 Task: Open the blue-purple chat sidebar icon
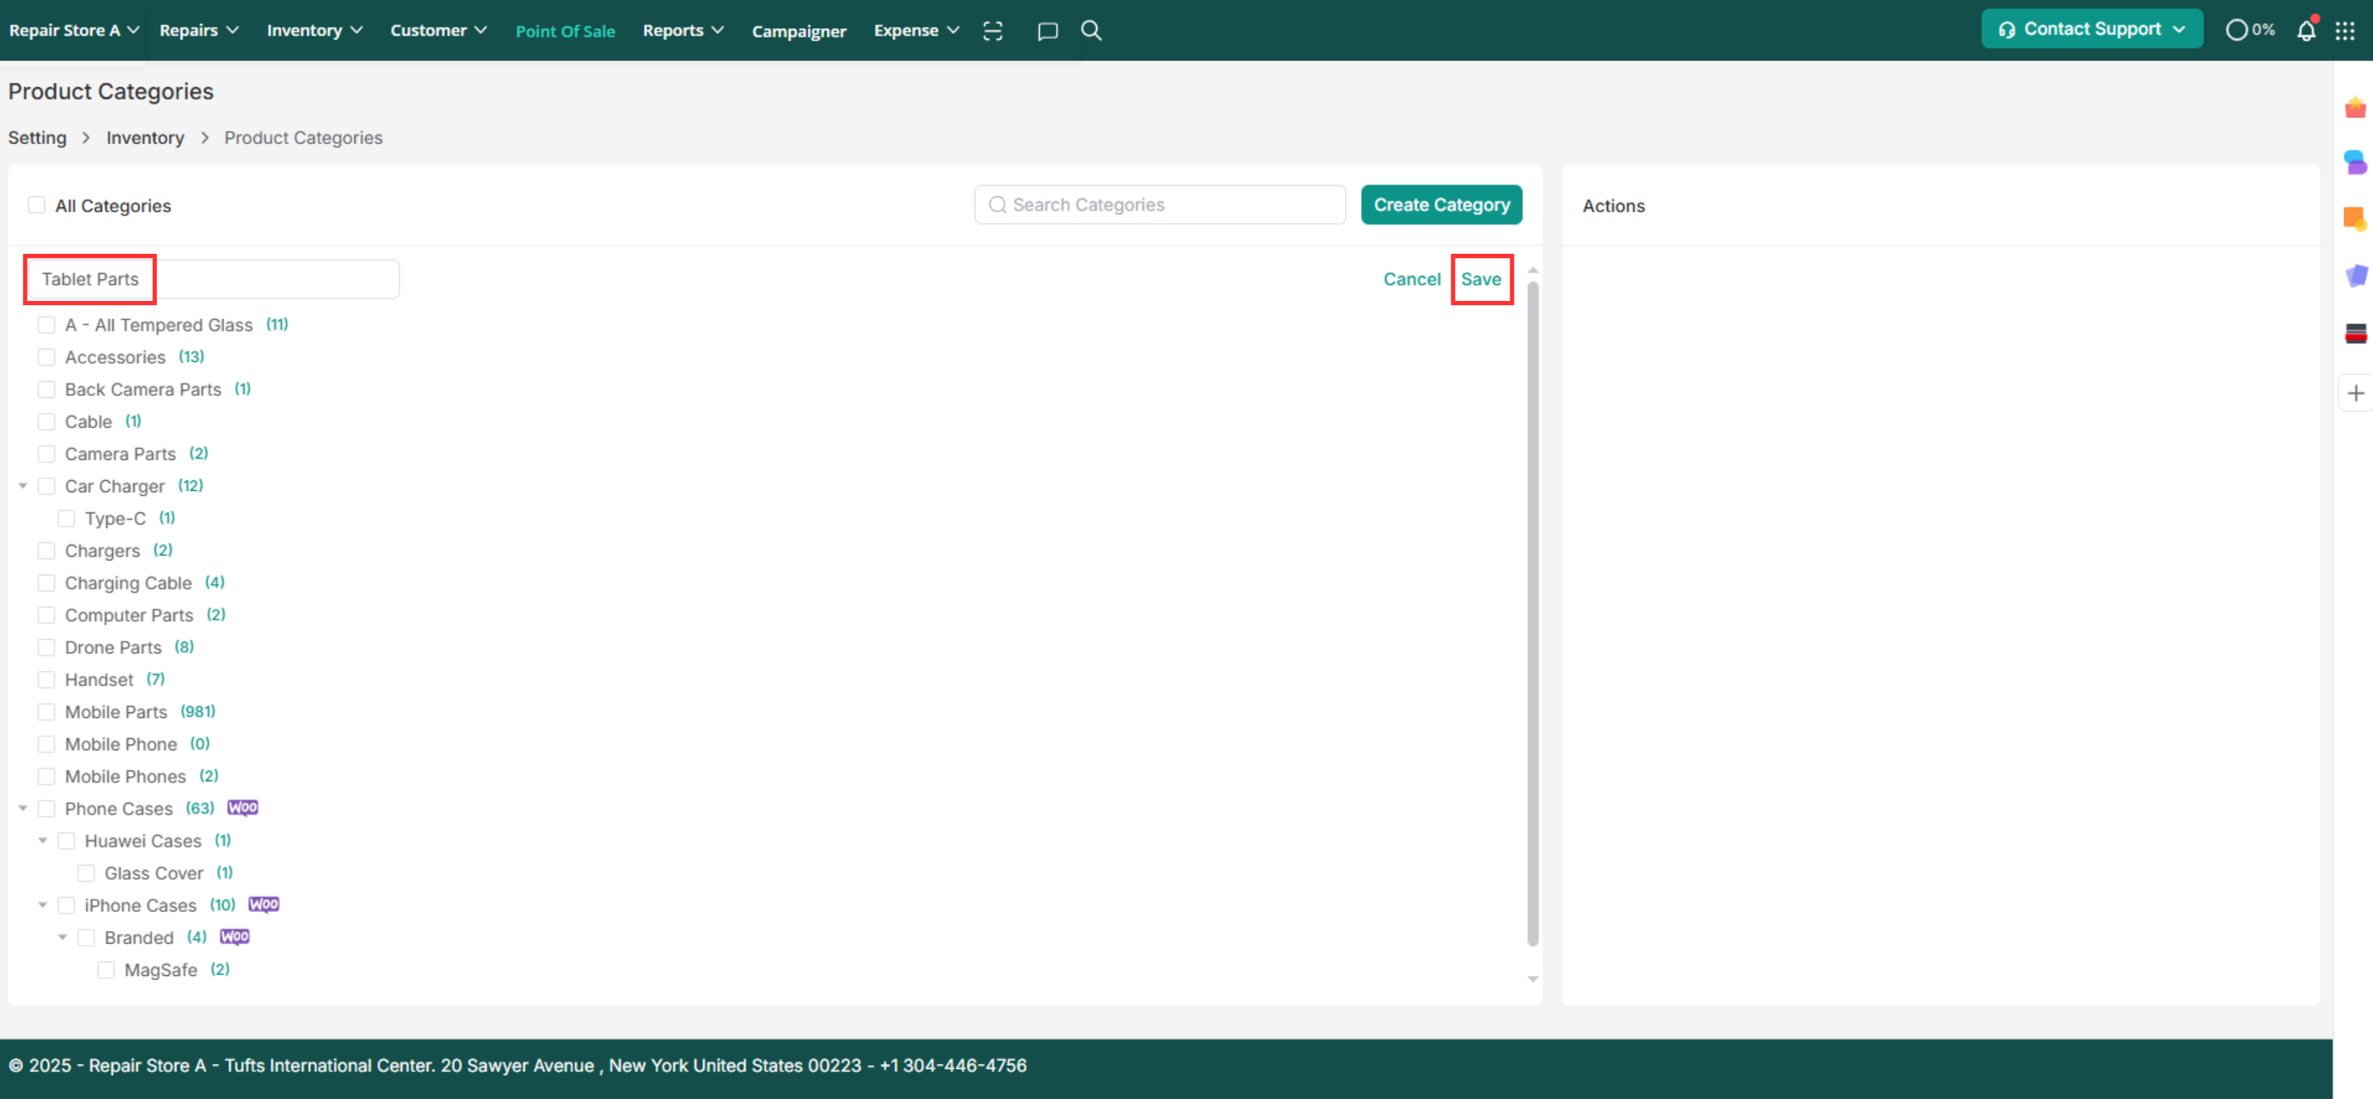(2355, 163)
